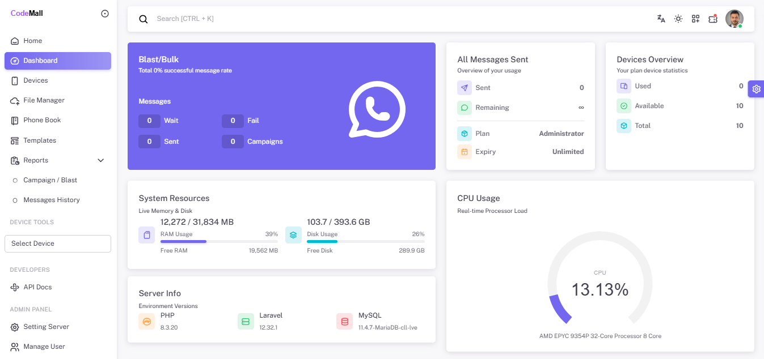
Task: Open Templates from the sidebar icon
Action: click(x=14, y=140)
